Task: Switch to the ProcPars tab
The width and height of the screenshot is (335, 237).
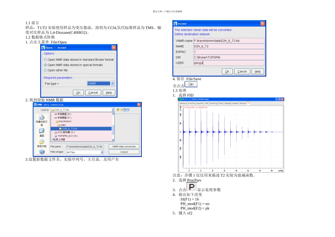Action: (x=191, y=103)
